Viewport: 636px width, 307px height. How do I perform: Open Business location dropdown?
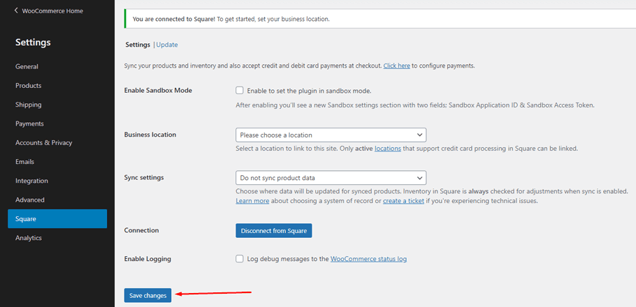point(331,135)
